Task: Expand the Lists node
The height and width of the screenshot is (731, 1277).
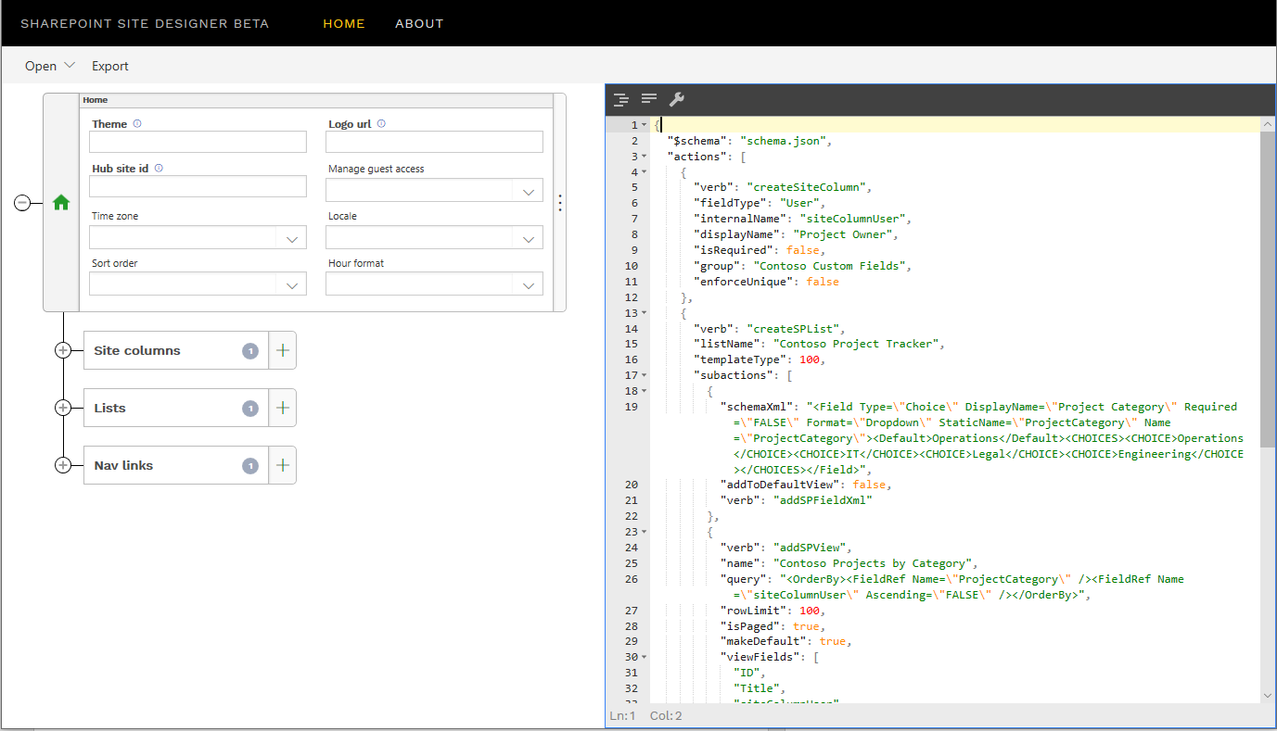Action: pos(63,408)
